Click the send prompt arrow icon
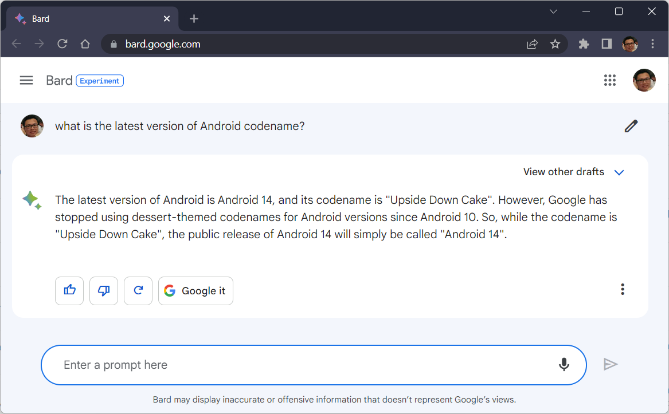Screen dimensions: 669x414 click(611, 364)
